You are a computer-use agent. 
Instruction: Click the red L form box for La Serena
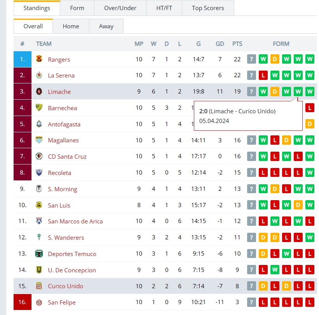click(x=263, y=75)
